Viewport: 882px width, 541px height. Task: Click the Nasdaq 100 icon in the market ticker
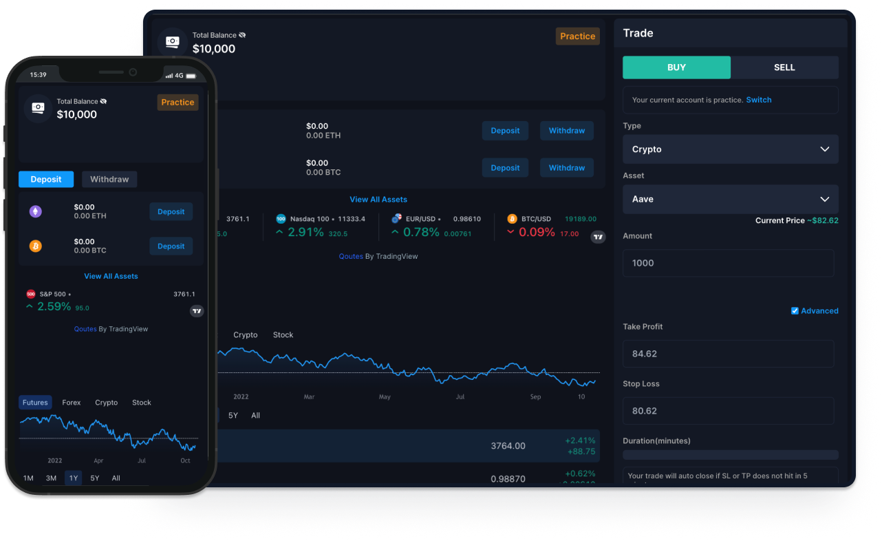click(x=281, y=219)
